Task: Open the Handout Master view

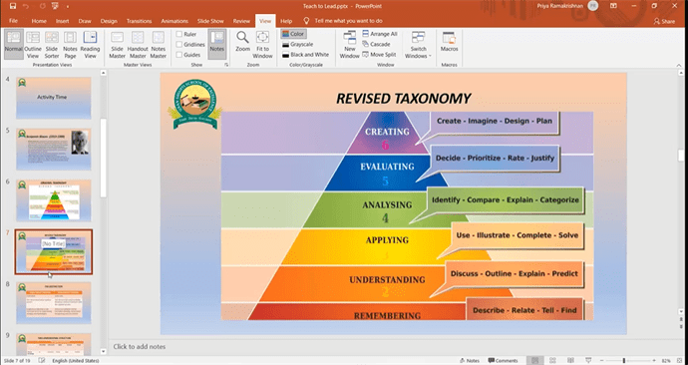Action: pos(138,44)
